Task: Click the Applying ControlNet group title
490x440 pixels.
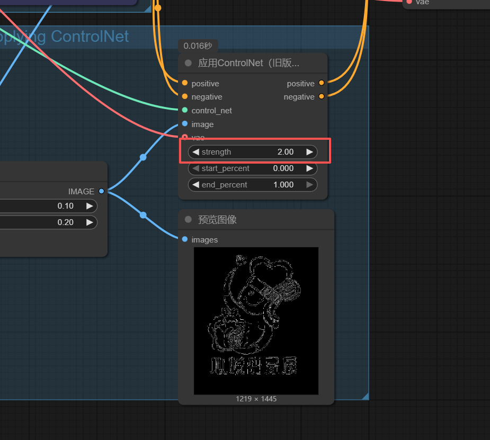Action: click(x=64, y=37)
